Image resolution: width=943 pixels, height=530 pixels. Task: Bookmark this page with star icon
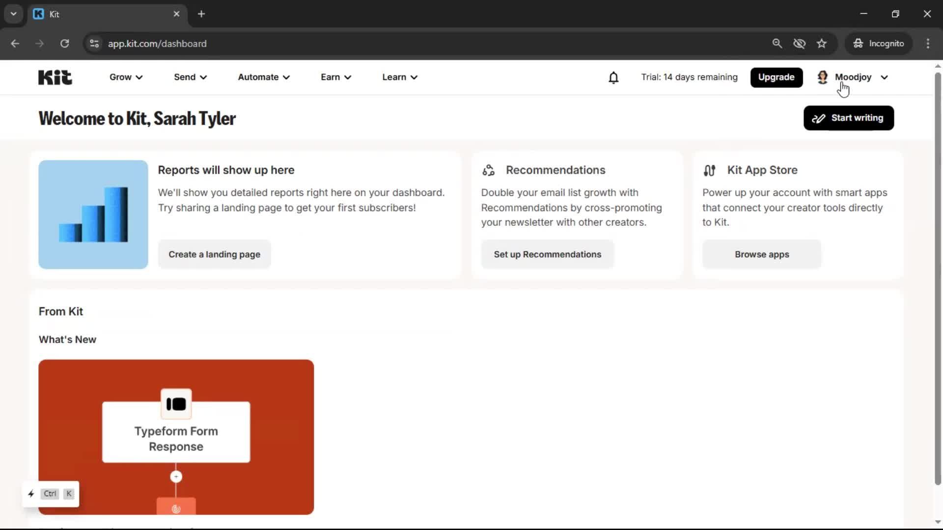pyautogui.click(x=822, y=44)
